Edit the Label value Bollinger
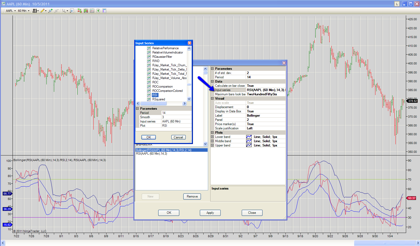 [266, 116]
